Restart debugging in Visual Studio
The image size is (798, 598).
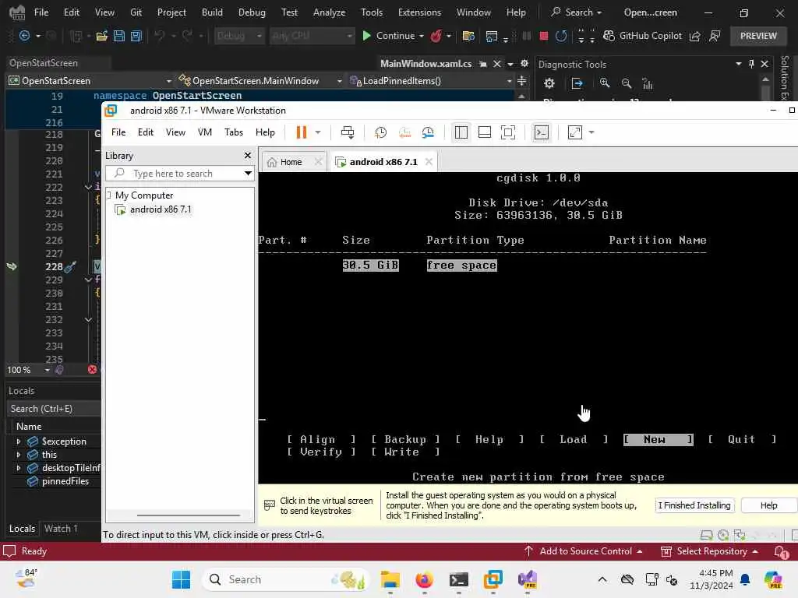[561, 36]
